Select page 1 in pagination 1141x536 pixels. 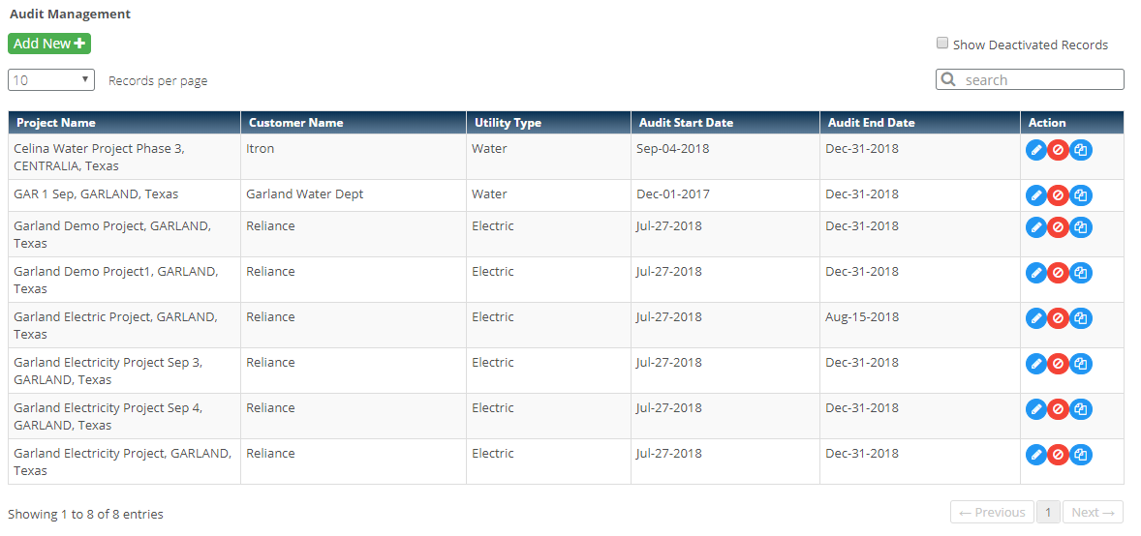pyautogui.click(x=1047, y=513)
